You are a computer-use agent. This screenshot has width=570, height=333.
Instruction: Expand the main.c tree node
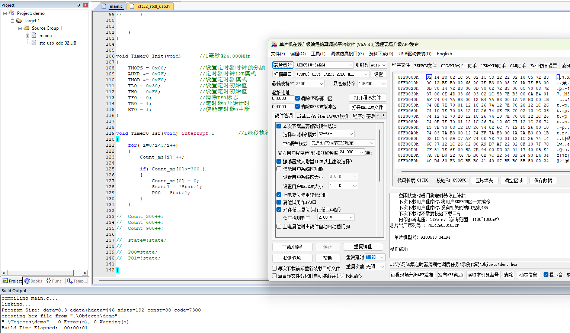[x=27, y=36]
